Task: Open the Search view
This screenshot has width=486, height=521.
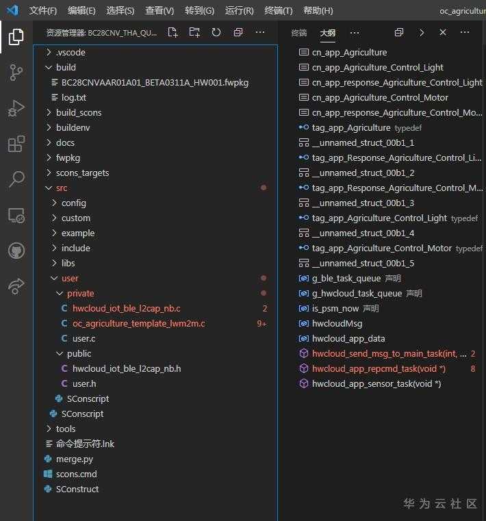Action: (x=16, y=179)
